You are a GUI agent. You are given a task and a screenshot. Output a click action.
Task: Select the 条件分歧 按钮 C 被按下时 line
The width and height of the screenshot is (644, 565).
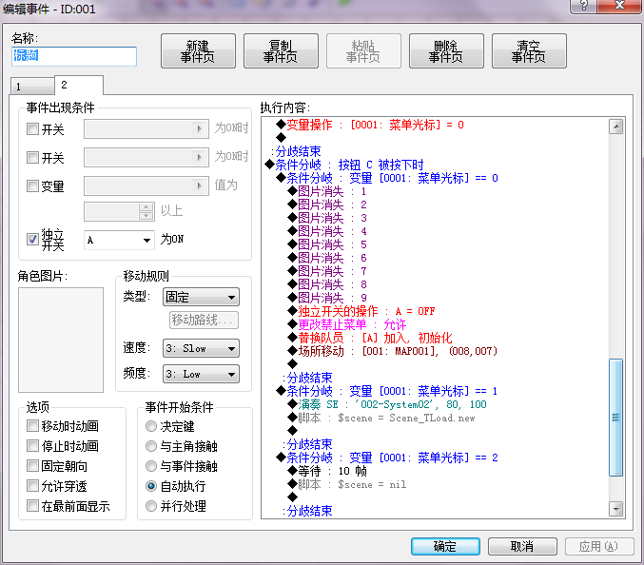click(x=344, y=165)
